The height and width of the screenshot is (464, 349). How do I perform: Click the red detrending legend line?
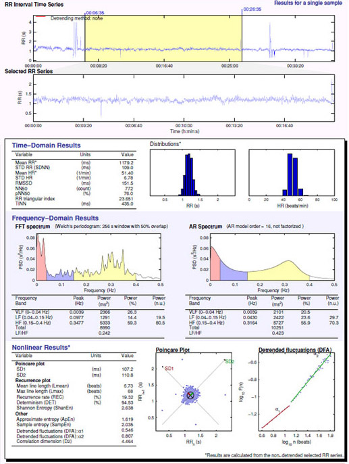coord(41,16)
